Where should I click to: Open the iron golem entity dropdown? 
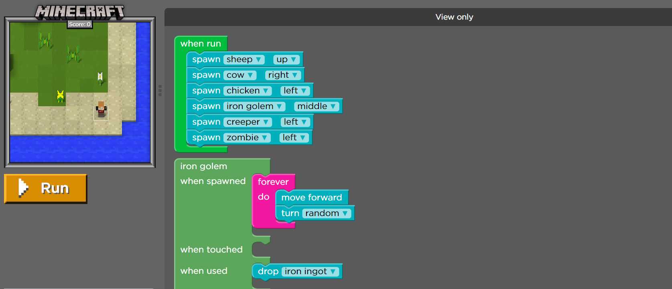point(254,107)
